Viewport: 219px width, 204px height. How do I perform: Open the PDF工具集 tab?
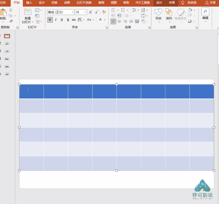point(143,3)
